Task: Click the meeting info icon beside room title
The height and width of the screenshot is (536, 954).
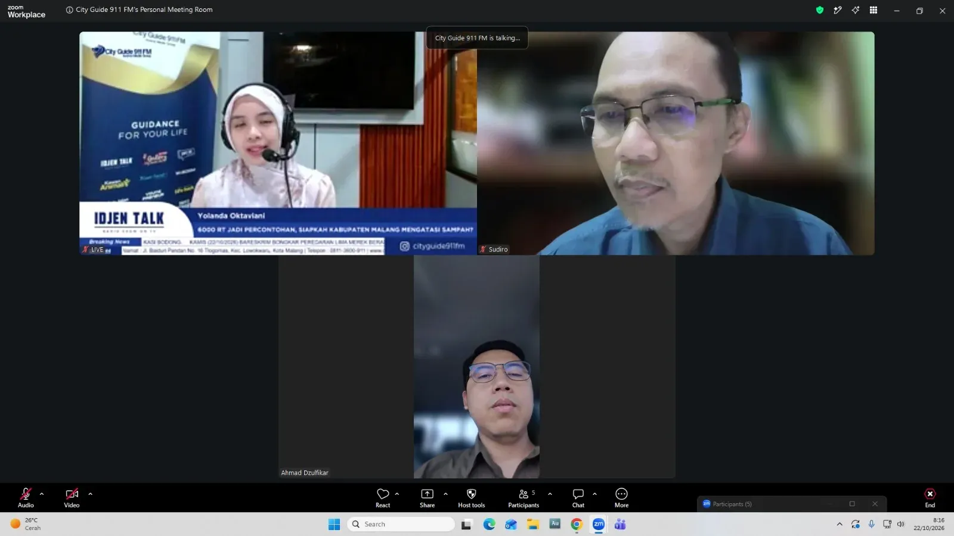Action: pyautogui.click(x=69, y=10)
